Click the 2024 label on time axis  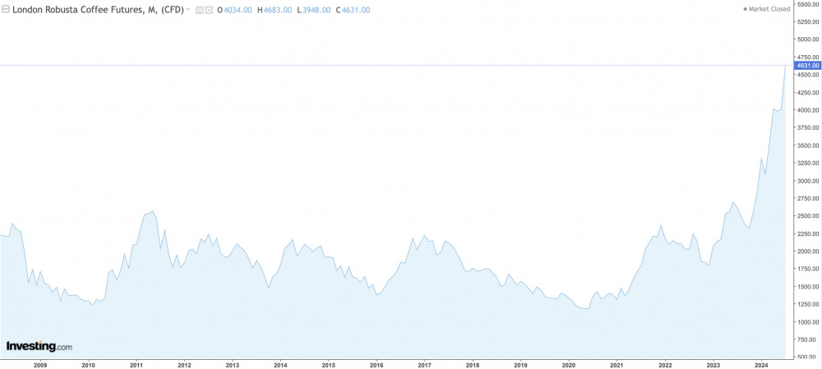tap(761, 364)
